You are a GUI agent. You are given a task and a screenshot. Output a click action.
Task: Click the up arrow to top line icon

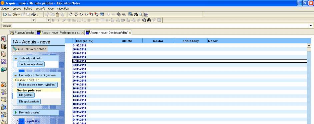coord(76,15)
